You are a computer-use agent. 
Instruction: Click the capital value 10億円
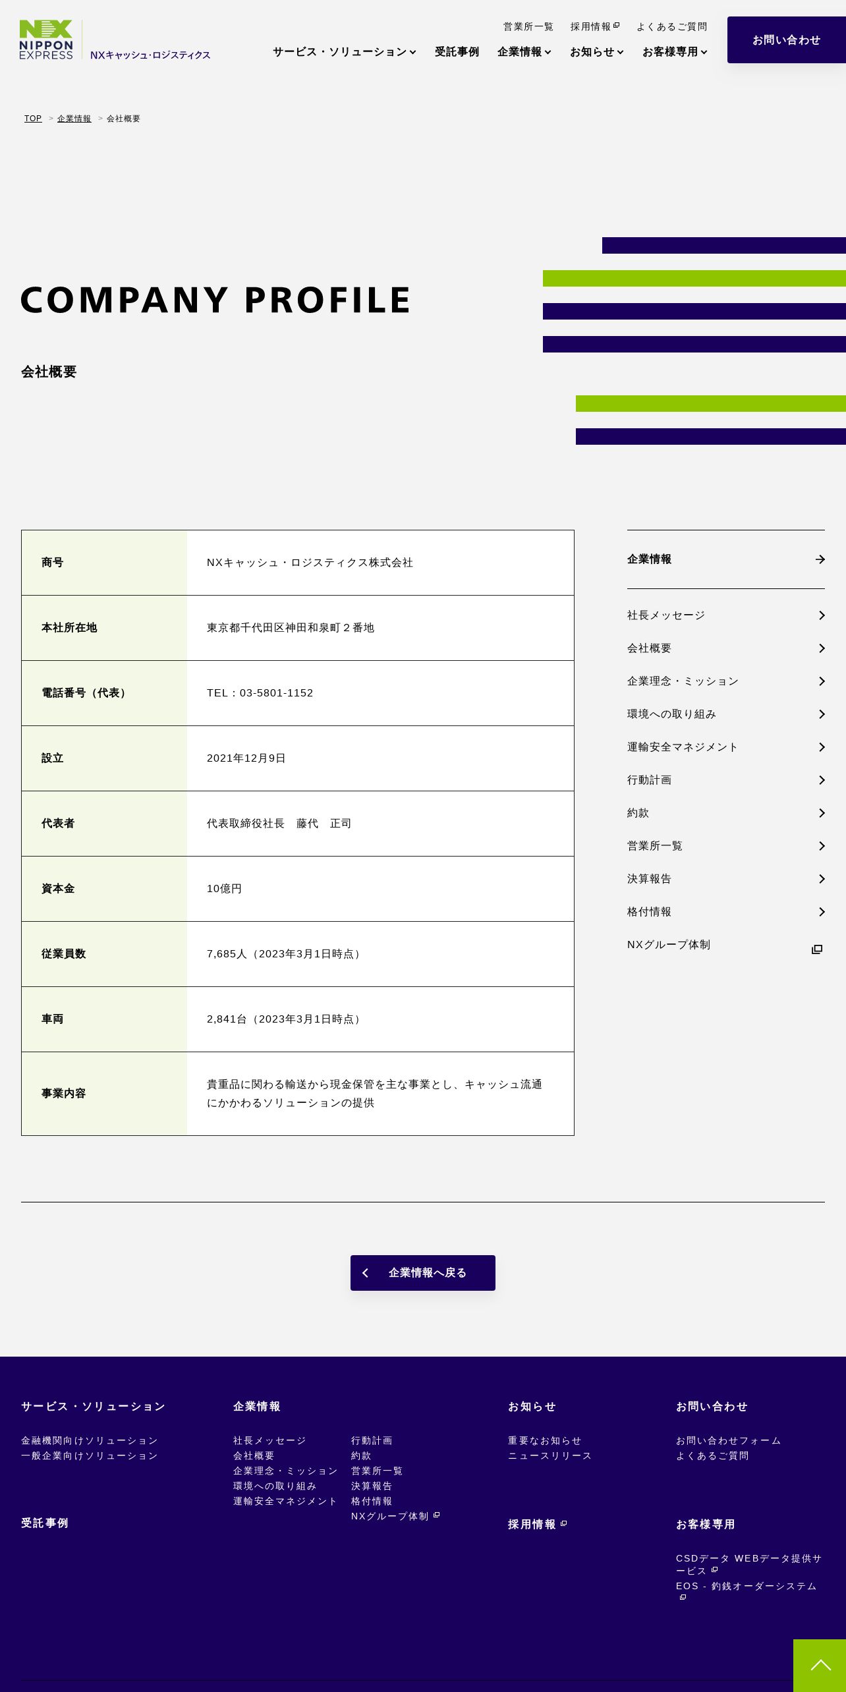pos(225,889)
